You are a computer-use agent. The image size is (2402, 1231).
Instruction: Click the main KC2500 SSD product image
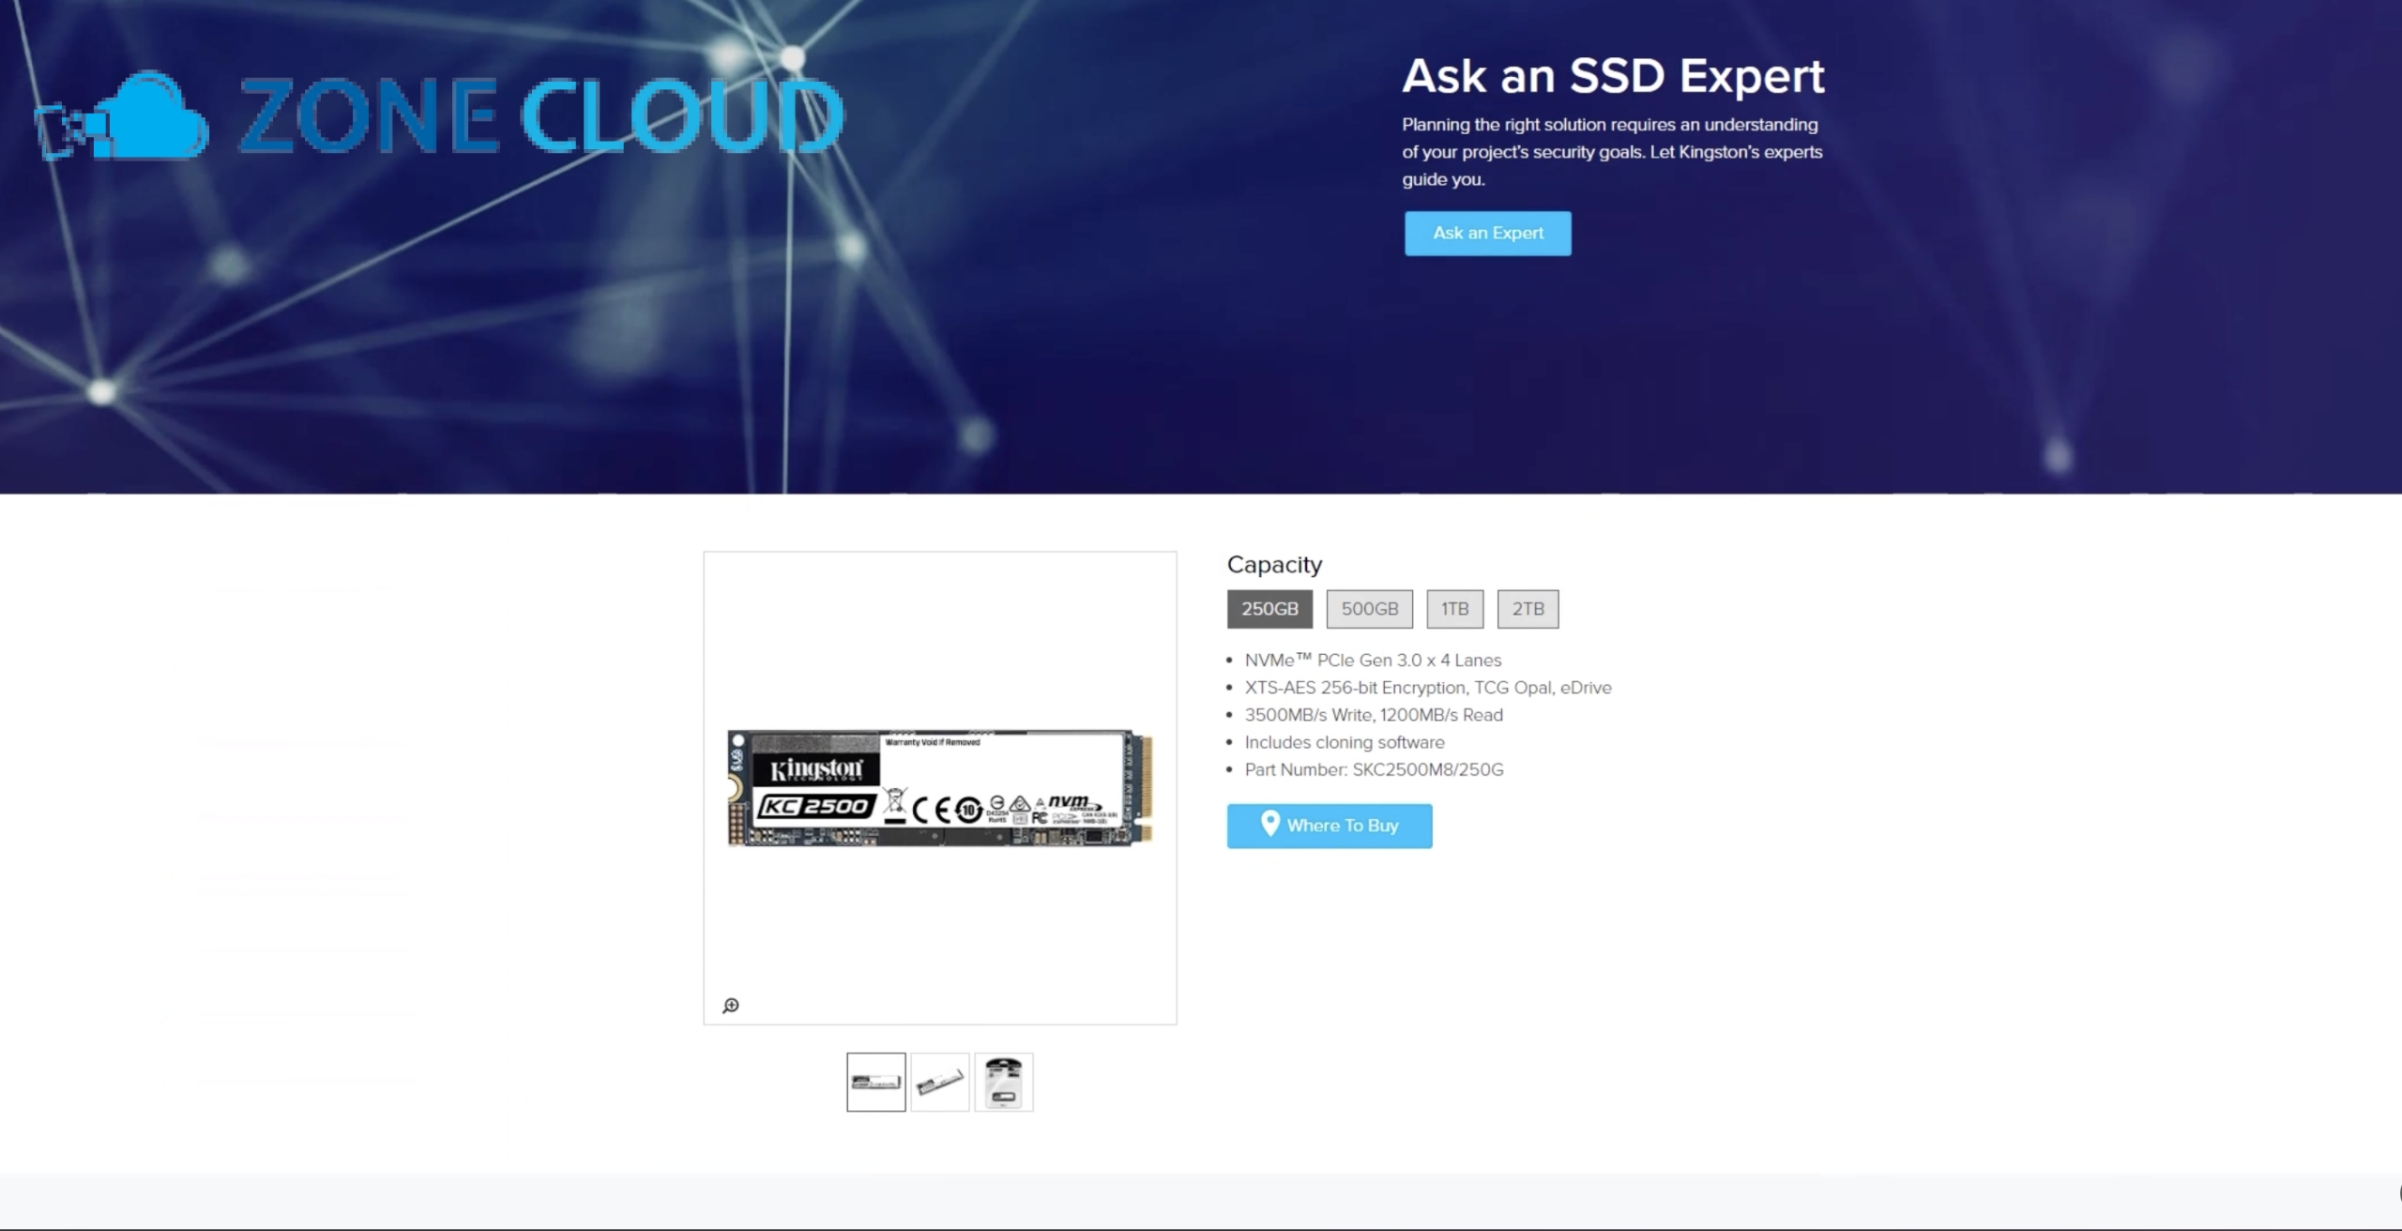[940, 788]
